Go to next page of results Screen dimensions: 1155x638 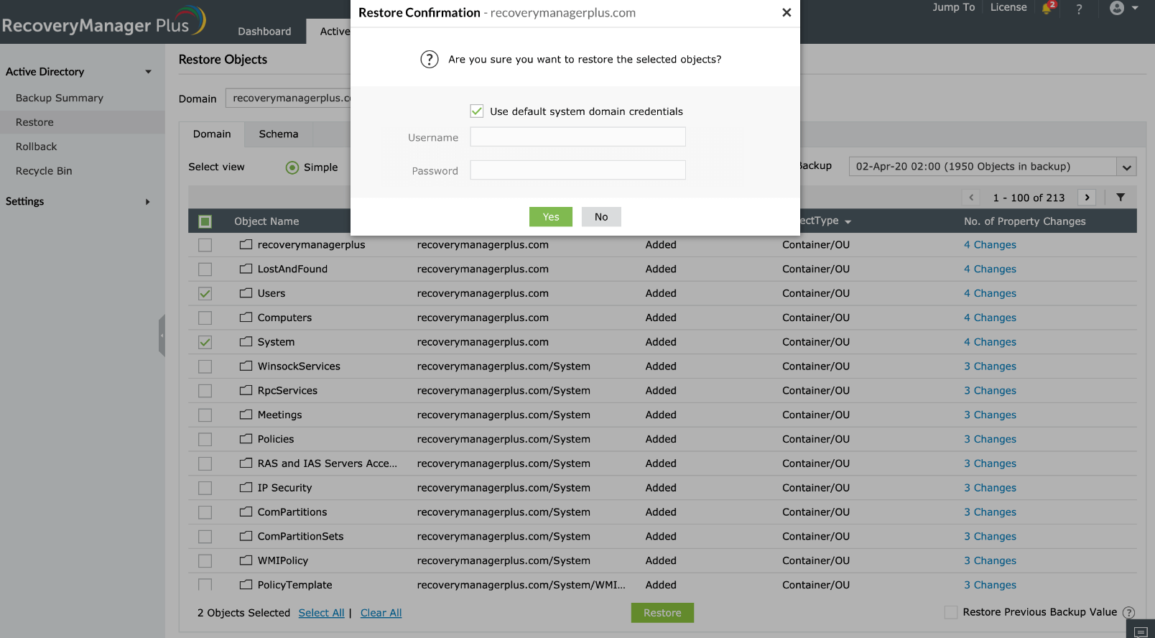coord(1087,197)
